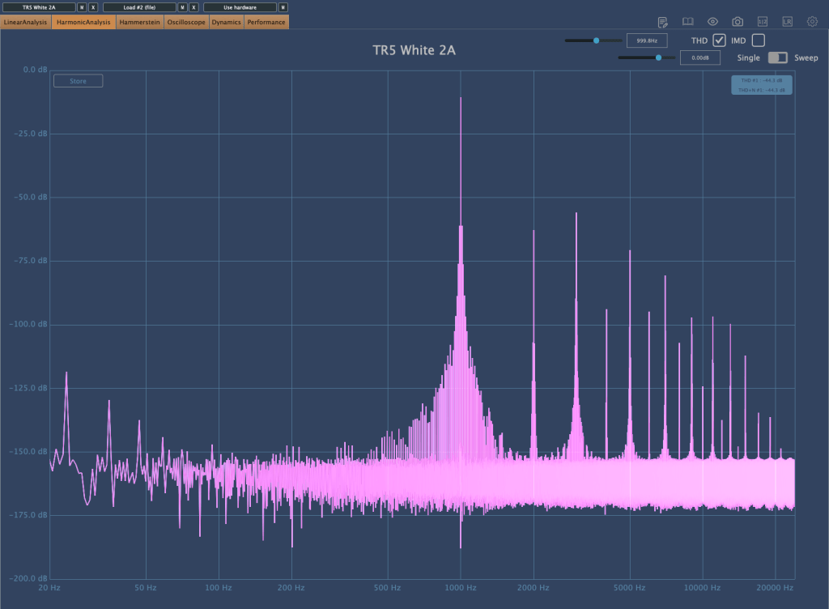829x609 pixels.
Task: Open the TR5 White 2A slot selector
Action: (39, 7)
